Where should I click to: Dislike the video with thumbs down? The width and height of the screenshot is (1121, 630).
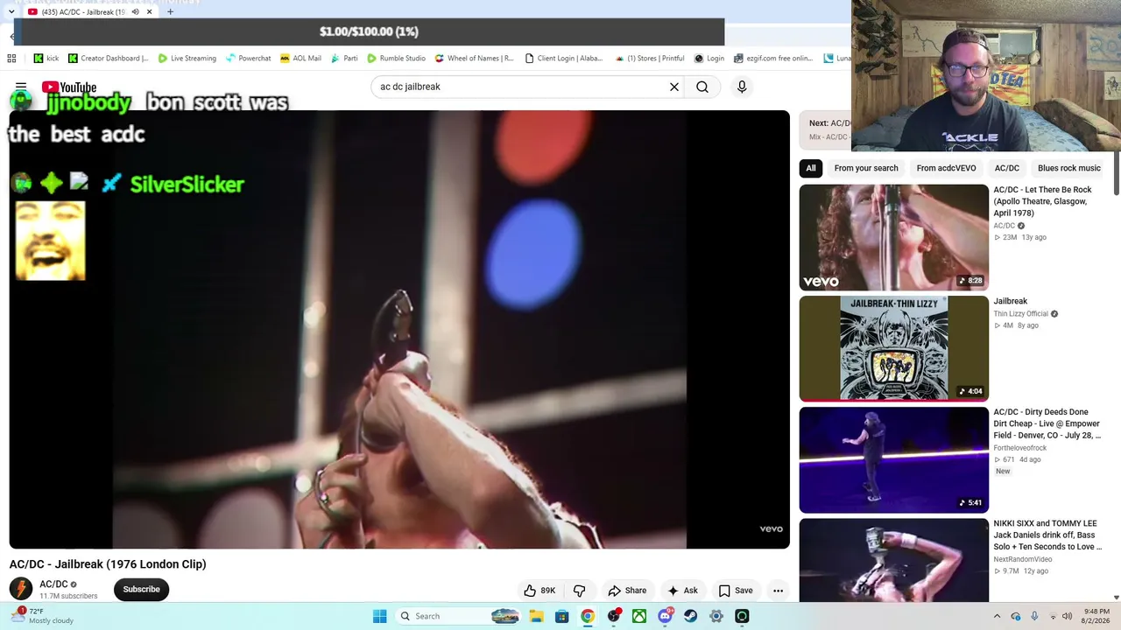[579, 591]
